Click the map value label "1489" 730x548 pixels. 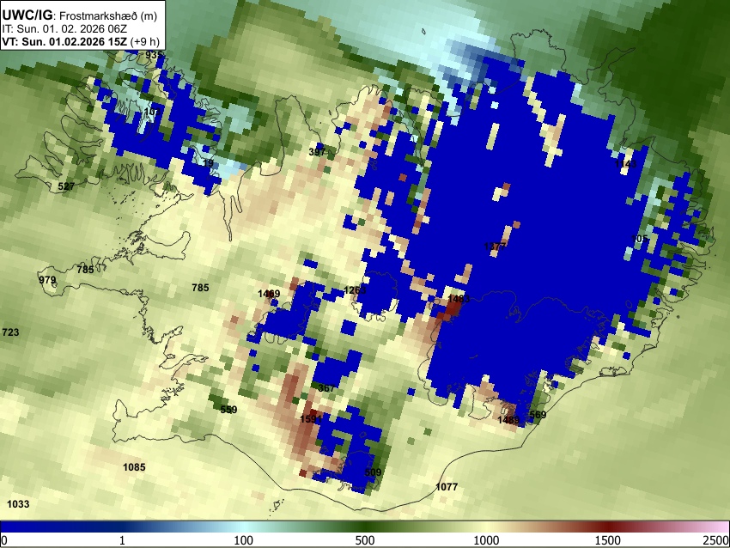[x=508, y=420]
